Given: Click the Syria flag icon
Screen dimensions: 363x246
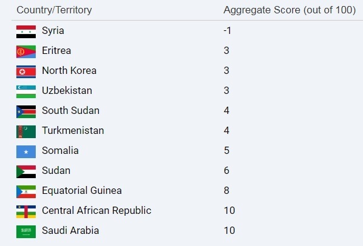Looking at the screenshot, I should [26, 32].
